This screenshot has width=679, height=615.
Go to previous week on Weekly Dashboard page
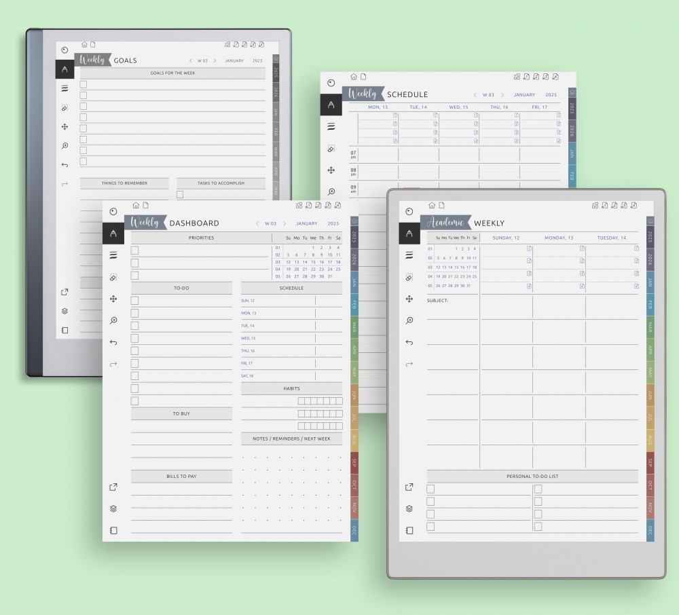tap(257, 223)
